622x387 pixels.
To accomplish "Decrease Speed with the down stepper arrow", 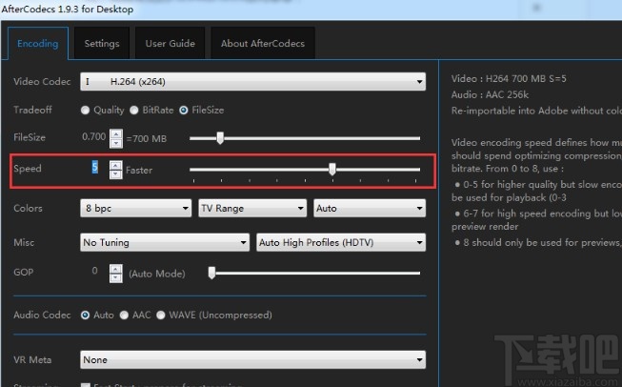I will click(116, 174).
